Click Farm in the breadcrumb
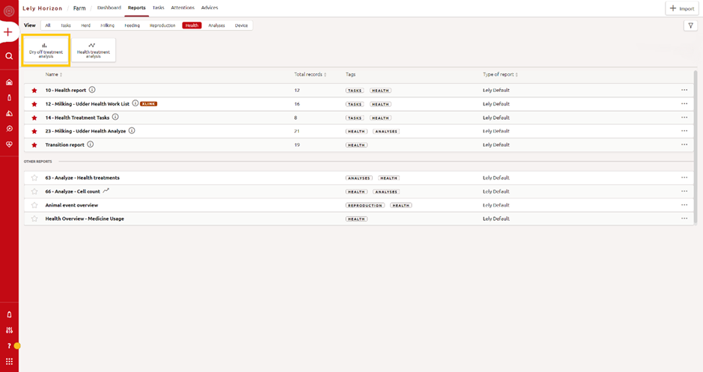Image resolution: width=703 pixels, height=372 pixels. pyautogui.click(x=79, y=8)
